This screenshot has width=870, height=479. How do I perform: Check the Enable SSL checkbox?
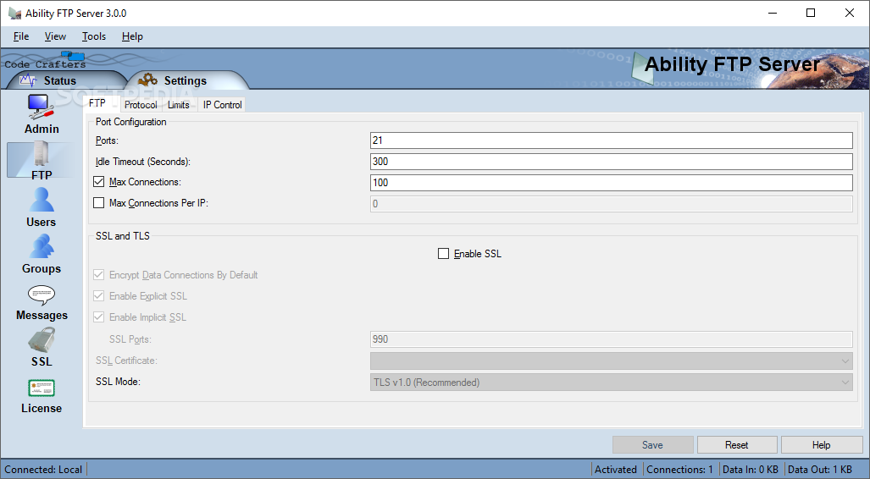point(443,253)
